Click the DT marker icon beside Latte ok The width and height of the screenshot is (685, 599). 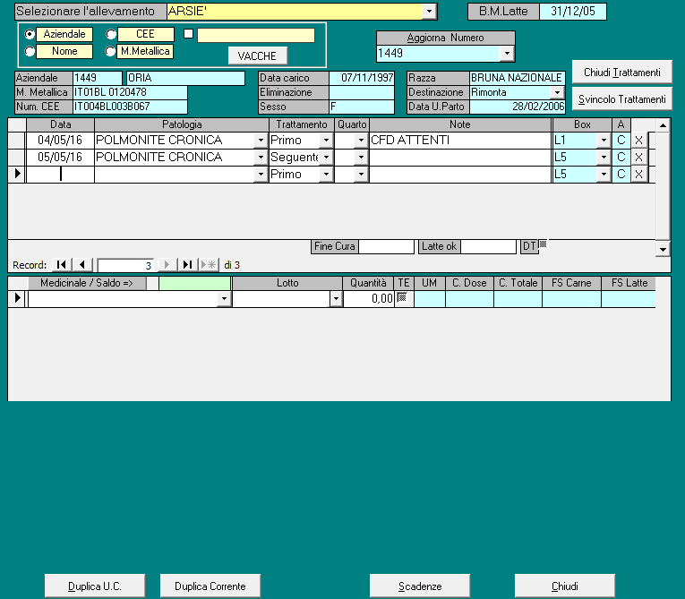tap(542, 244)
